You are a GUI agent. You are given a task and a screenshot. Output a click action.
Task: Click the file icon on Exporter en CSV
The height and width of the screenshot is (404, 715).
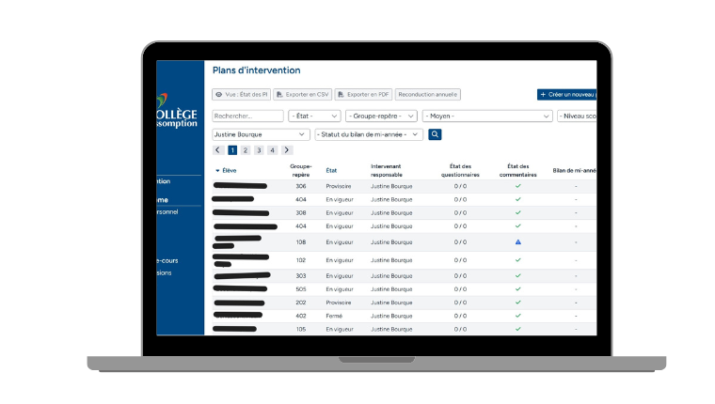pos(279,95)
